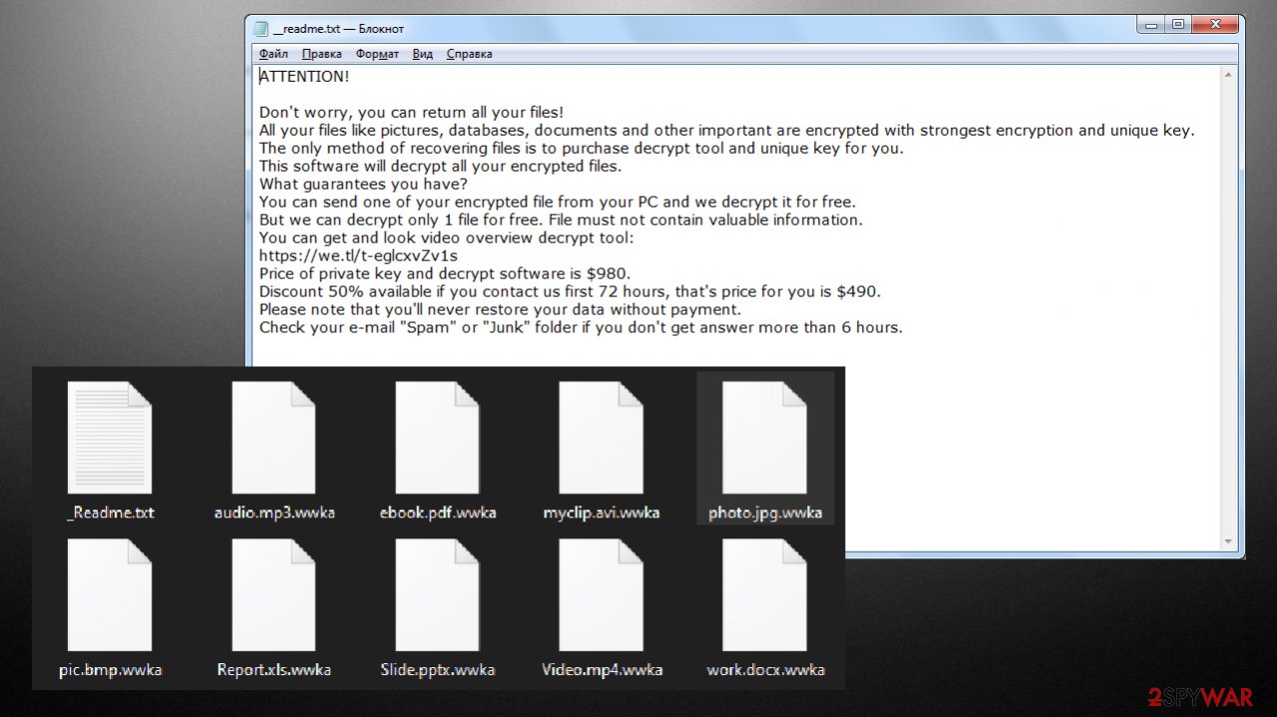1277x717 pixels.
Task: Click the scroll down arrow in Notepad
Action: (1229, 541)
